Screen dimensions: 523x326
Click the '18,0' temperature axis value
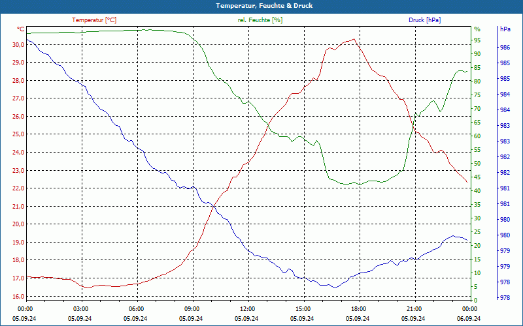(x=19, y=260)
